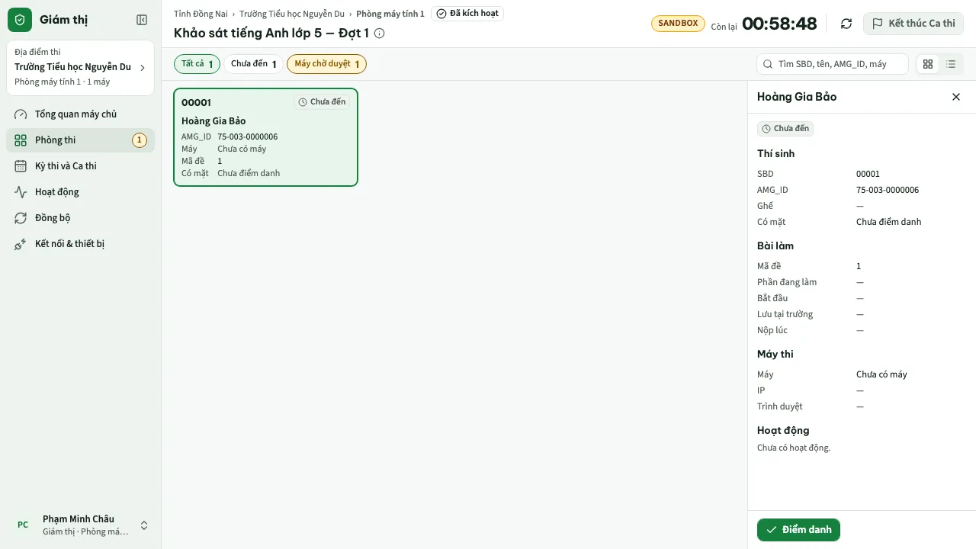Close the Hoàng Gia Bảo detail panel
Screen dimensions: 976x549
pyautogui.click(x=956, y=97)
